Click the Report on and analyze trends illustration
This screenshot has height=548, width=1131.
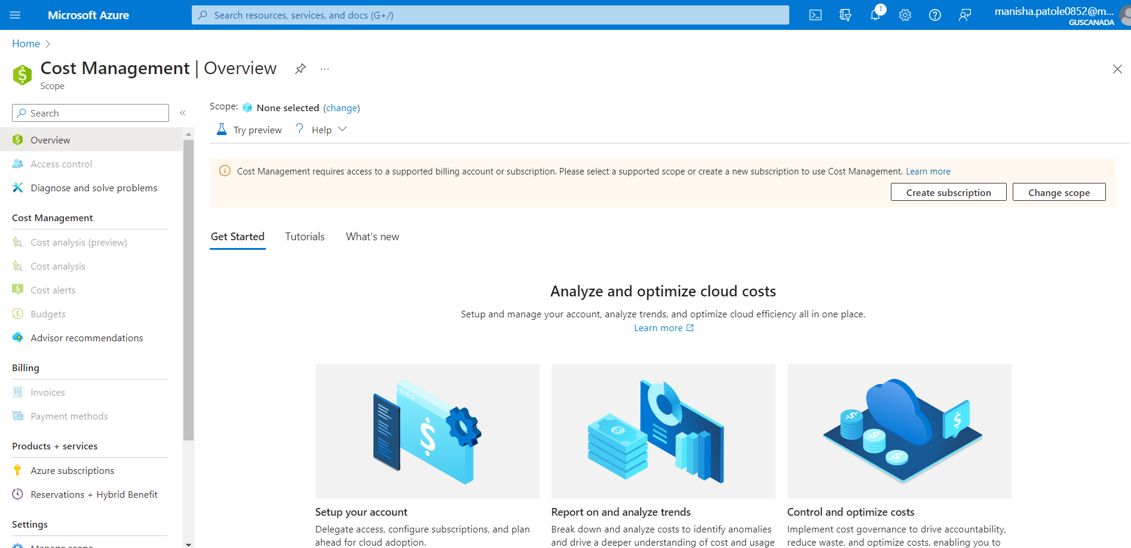coord(663,431)
